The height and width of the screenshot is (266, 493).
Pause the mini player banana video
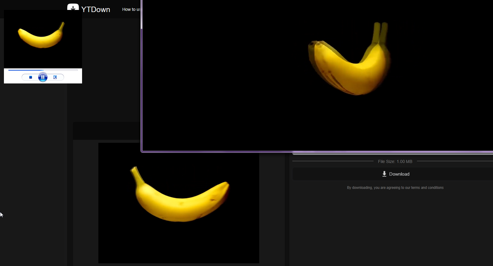click(43, 77)
